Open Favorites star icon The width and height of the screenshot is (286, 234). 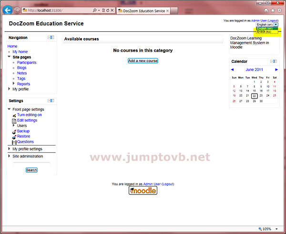(x=273, y=10)
